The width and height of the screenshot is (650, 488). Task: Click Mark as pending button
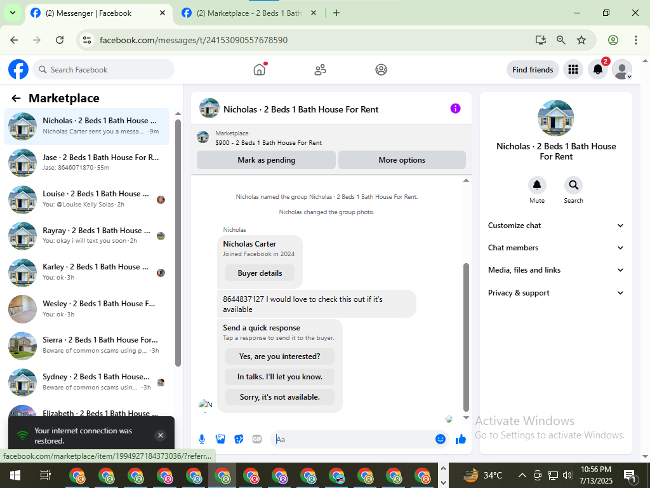coord(266,159)
